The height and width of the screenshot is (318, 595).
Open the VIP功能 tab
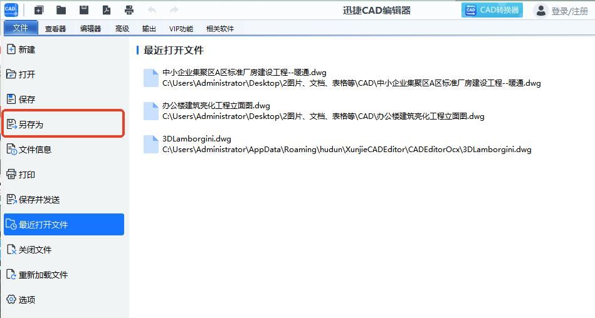pos(181,28)
